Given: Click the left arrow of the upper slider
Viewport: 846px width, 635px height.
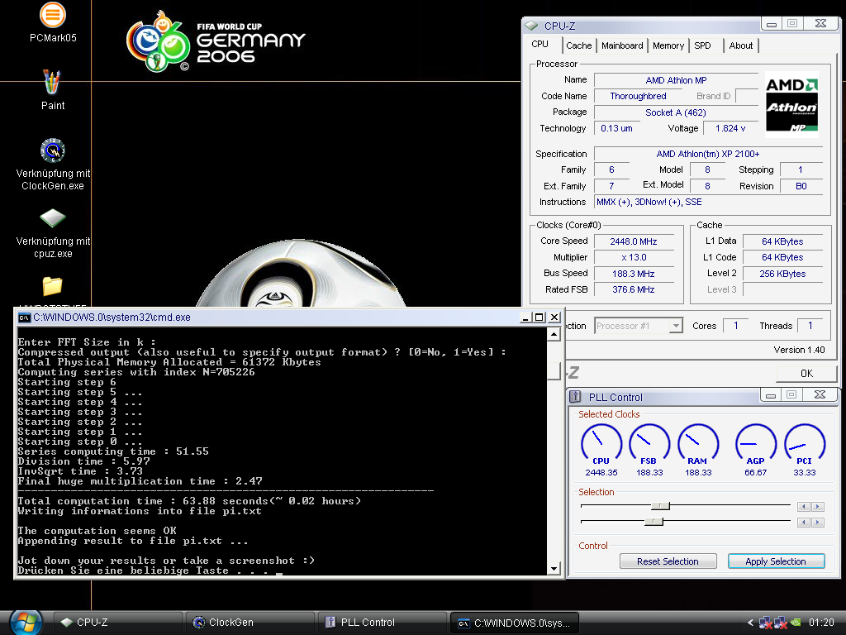Looking at the screenshot, I should 804,507.
